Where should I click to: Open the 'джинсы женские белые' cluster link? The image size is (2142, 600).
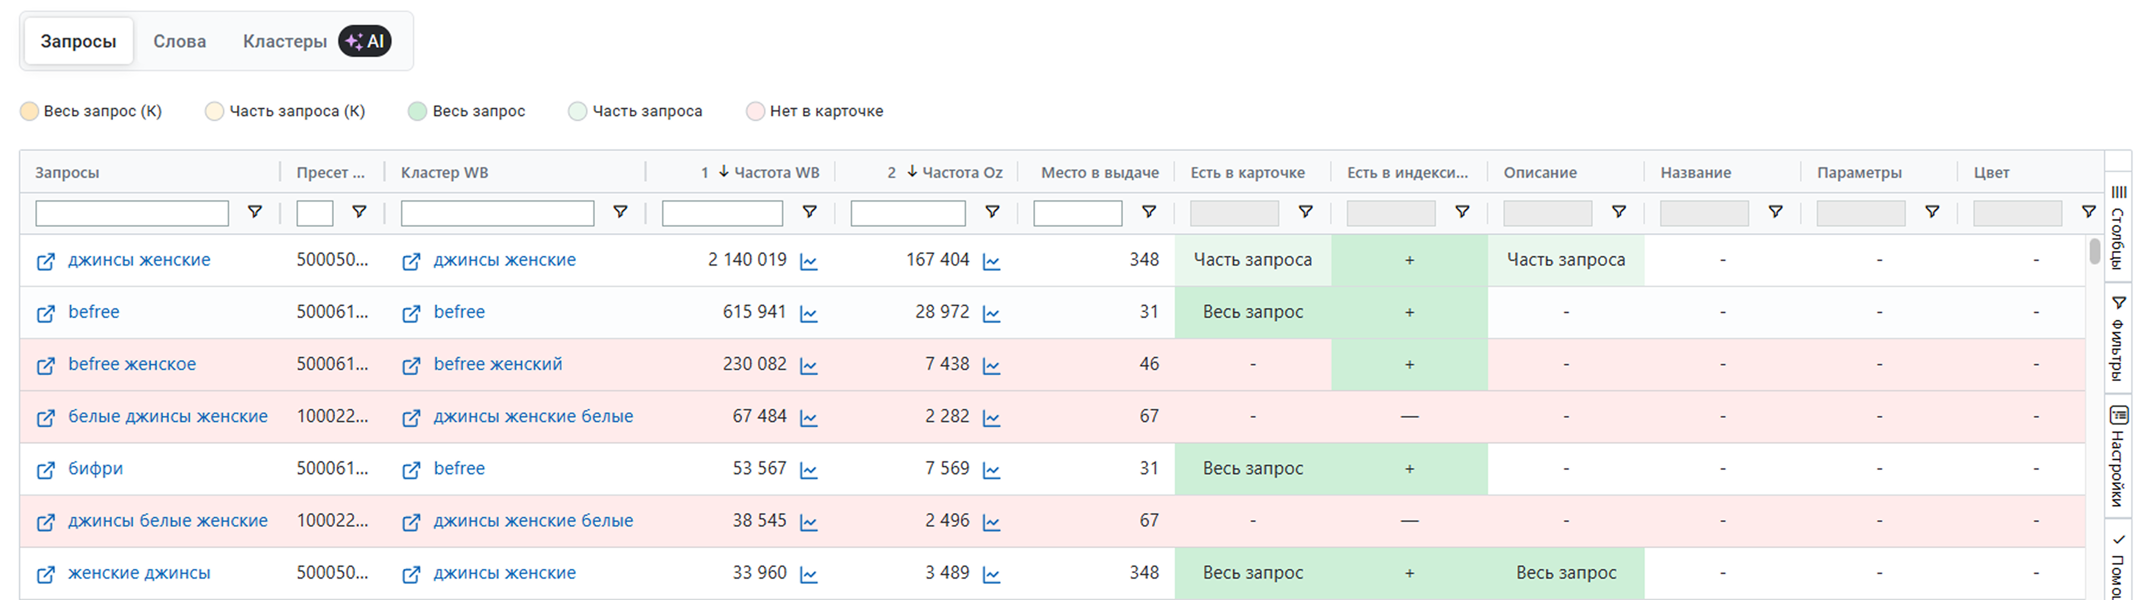tap(533, 416)
